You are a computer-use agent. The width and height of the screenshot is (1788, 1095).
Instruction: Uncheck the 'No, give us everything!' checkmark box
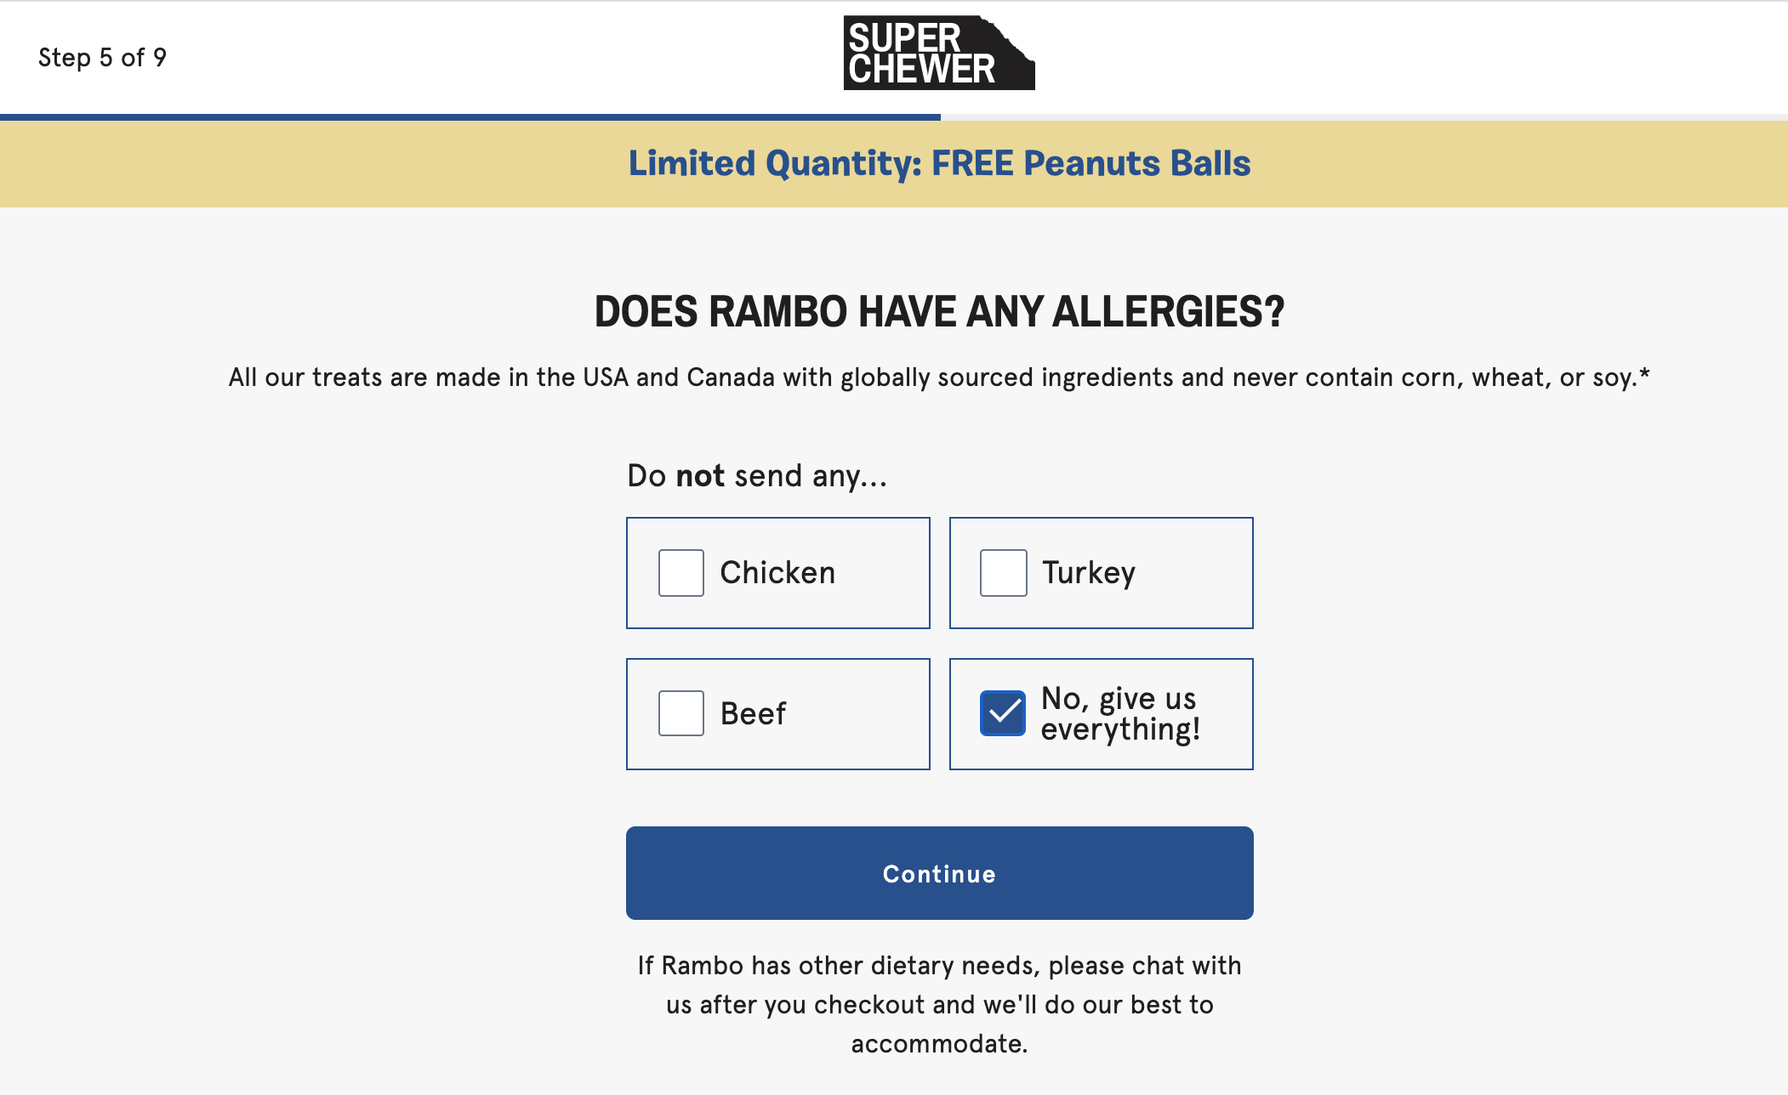point(1003,713)
